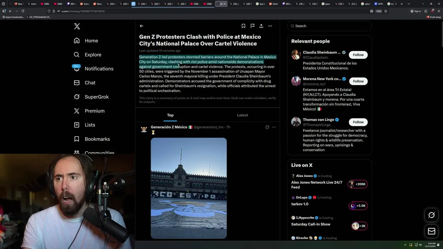The width and height of the screenshot is (443, 249).
Task: Reset the 140% zoom level indicator
Action: tap(379, 11)
